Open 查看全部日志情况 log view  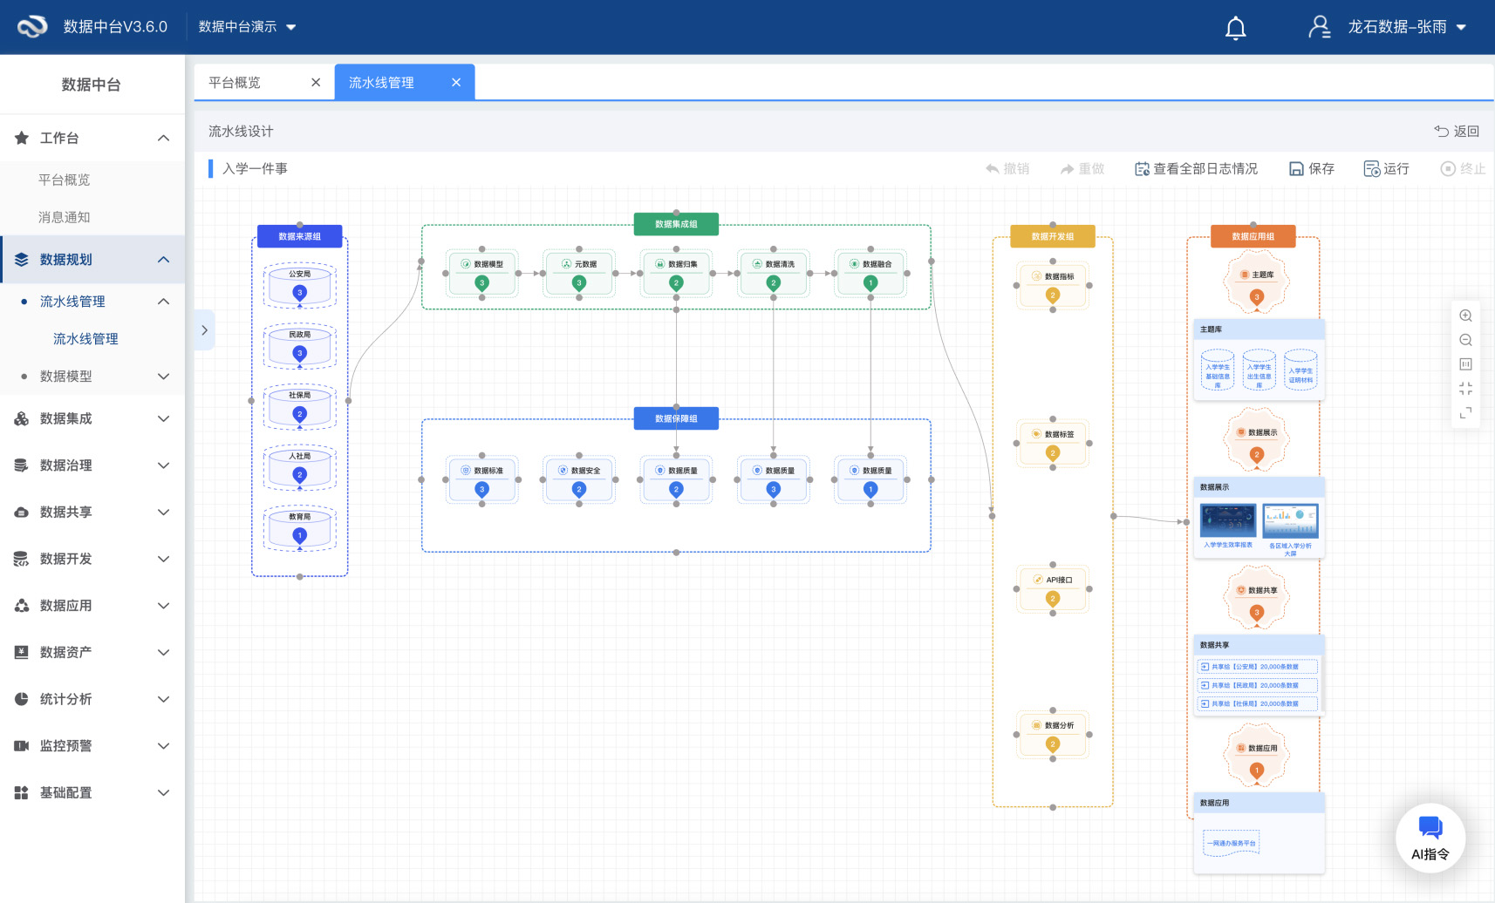1196,169
